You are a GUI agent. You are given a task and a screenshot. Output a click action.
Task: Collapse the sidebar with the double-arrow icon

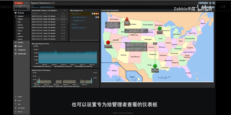pyautogui.click(x=25, y=3)
